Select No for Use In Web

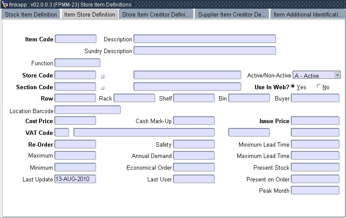319,86
